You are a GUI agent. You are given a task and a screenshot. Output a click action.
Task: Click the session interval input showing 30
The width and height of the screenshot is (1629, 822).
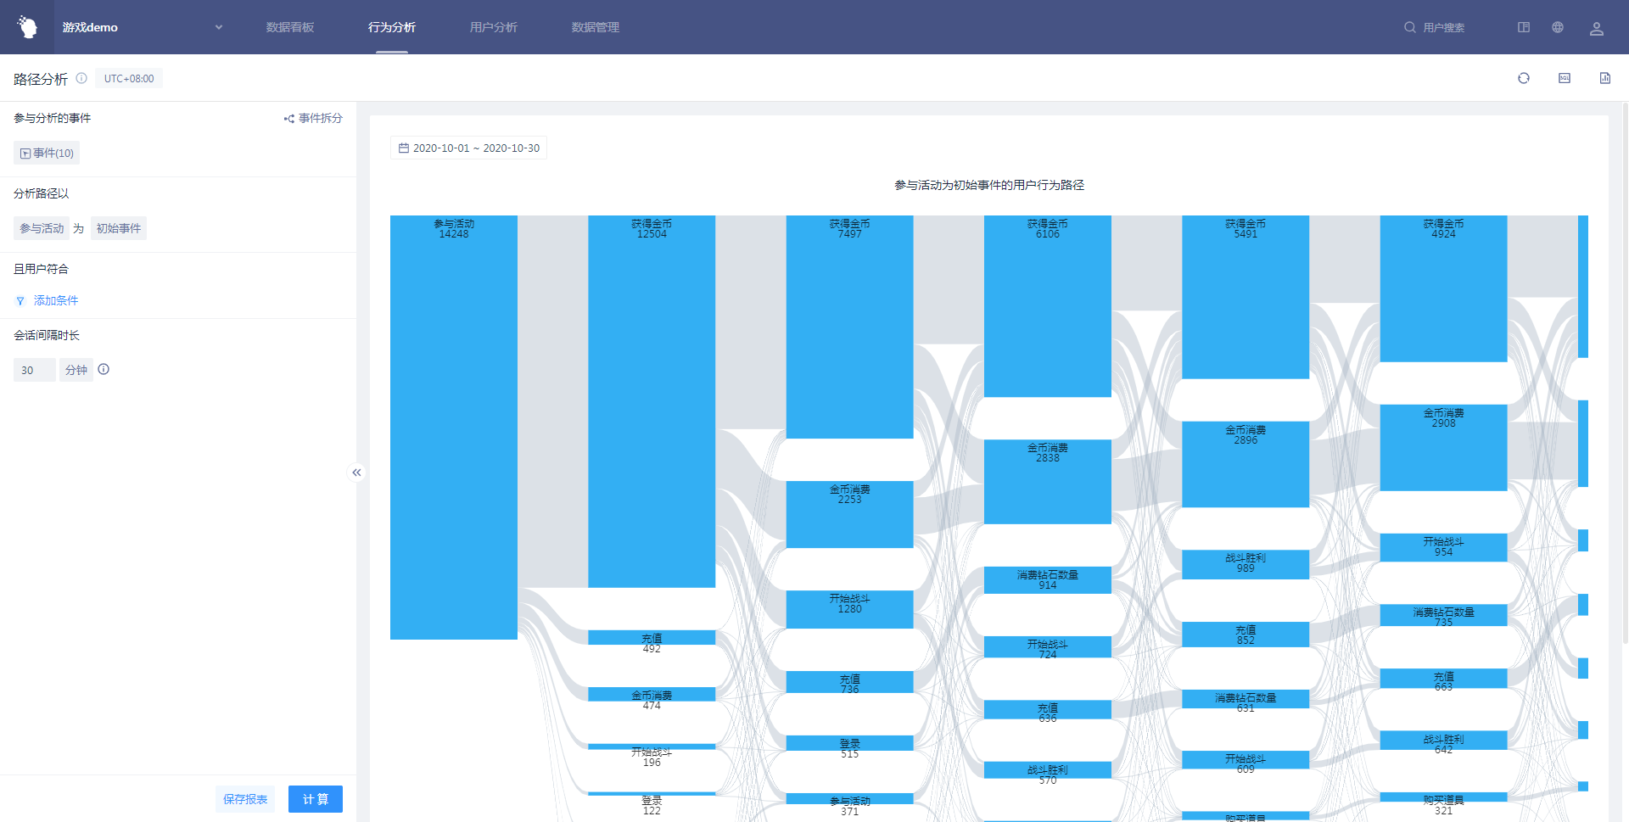pos(34,370)
